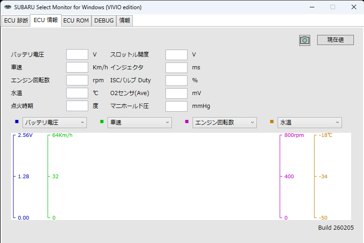Click the エンジン回転数 rpm value field

[77, 80]
